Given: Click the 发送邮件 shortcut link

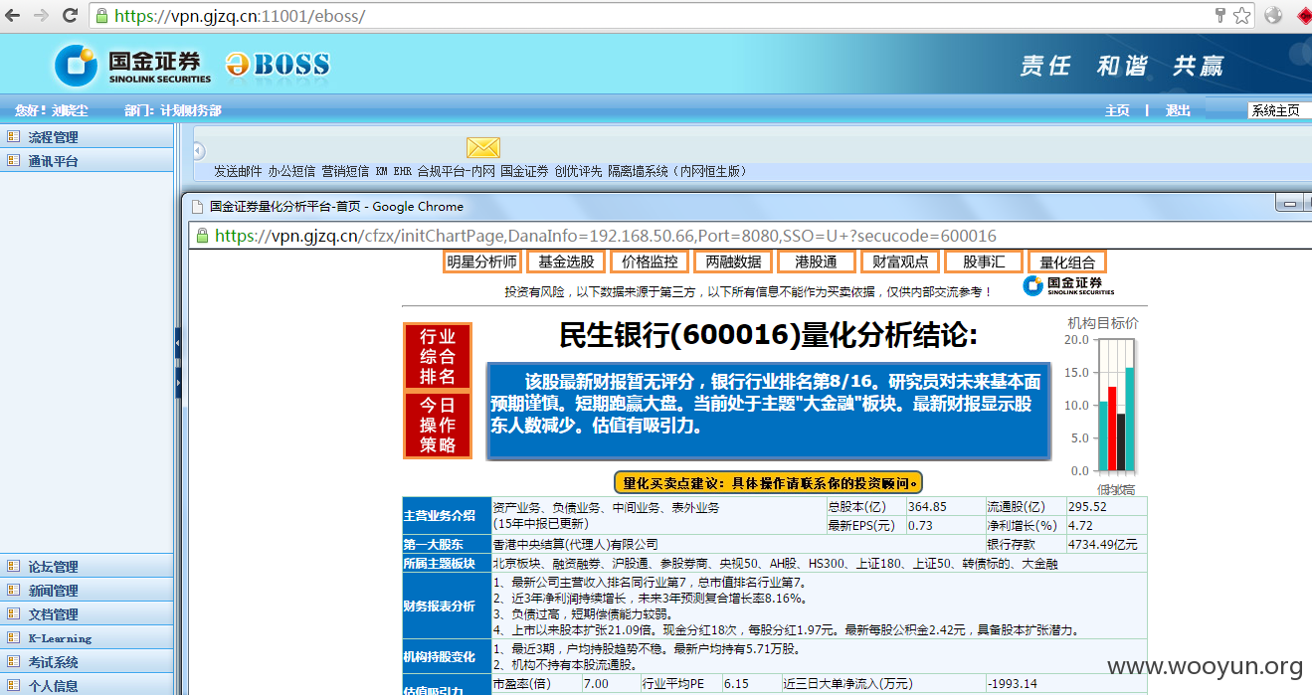Looking at the screenshot, I should [238, 171].
